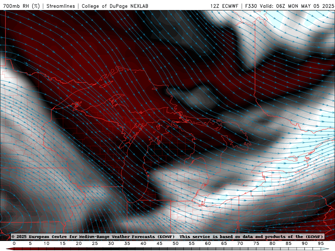The height and width of the screenshot is (251, 335).
Task: Click 'College of DuPage NEXLAB' header text
Action: coord(115,6)
